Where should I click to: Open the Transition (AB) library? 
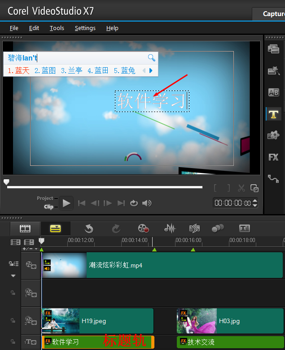[273, 92]
